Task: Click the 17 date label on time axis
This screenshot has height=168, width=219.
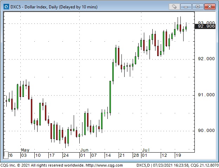Action: click(52, 155)
